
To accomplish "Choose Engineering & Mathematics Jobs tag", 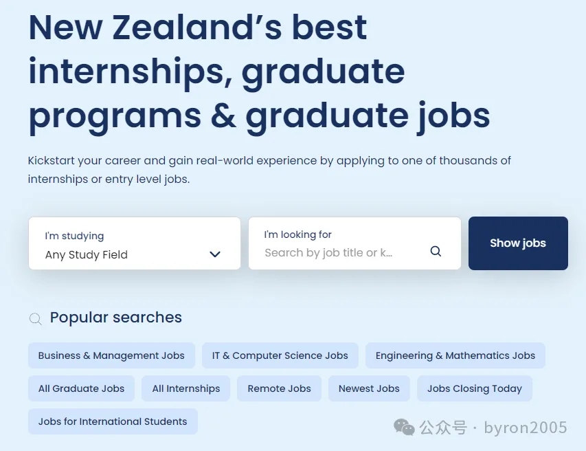I will 455,355.
